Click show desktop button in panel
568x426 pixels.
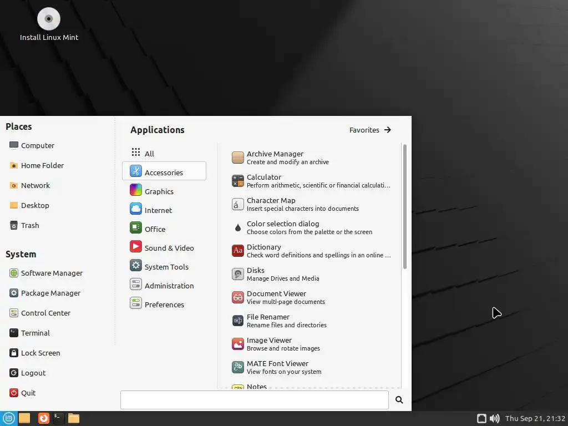(24, 418)
